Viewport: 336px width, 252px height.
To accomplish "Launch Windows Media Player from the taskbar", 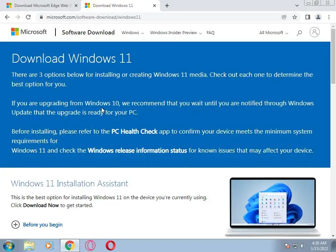I will click(x=49, y=245).
